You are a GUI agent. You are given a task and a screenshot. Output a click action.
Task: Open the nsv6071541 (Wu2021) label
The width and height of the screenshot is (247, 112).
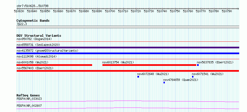click(208, 74)
